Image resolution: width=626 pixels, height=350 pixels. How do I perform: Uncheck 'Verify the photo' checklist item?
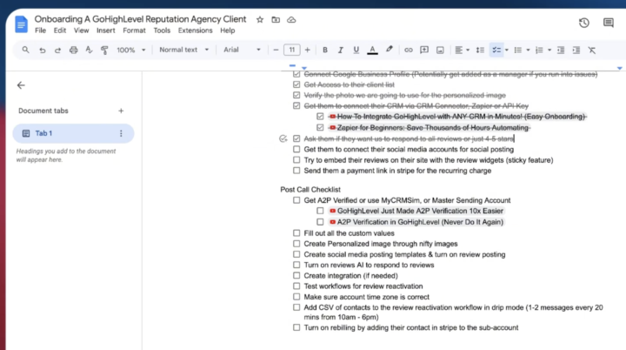pyautogui.click(x=296, y=95)
